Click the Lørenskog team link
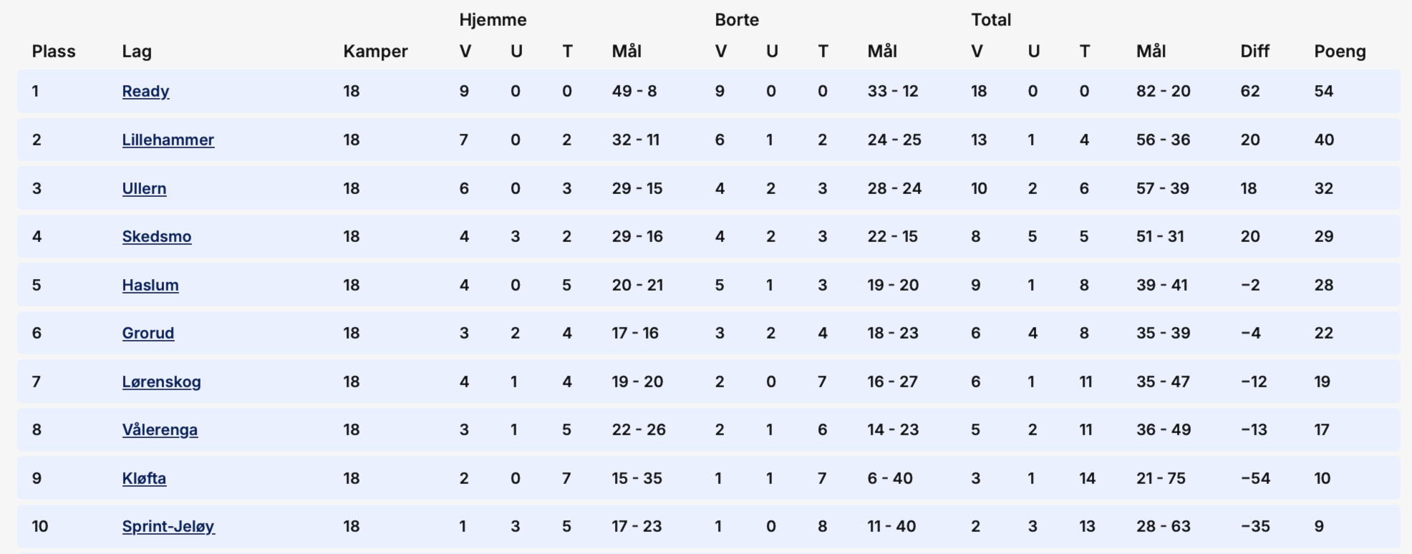The height and width of the screenshot is (554, 1412). (x=161, y=382)
